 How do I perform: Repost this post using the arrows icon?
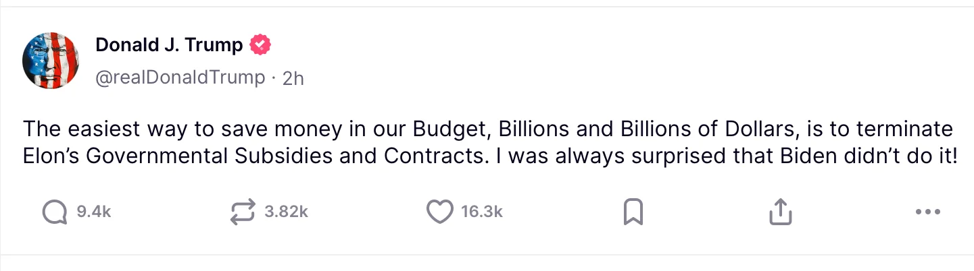point(243,212)
